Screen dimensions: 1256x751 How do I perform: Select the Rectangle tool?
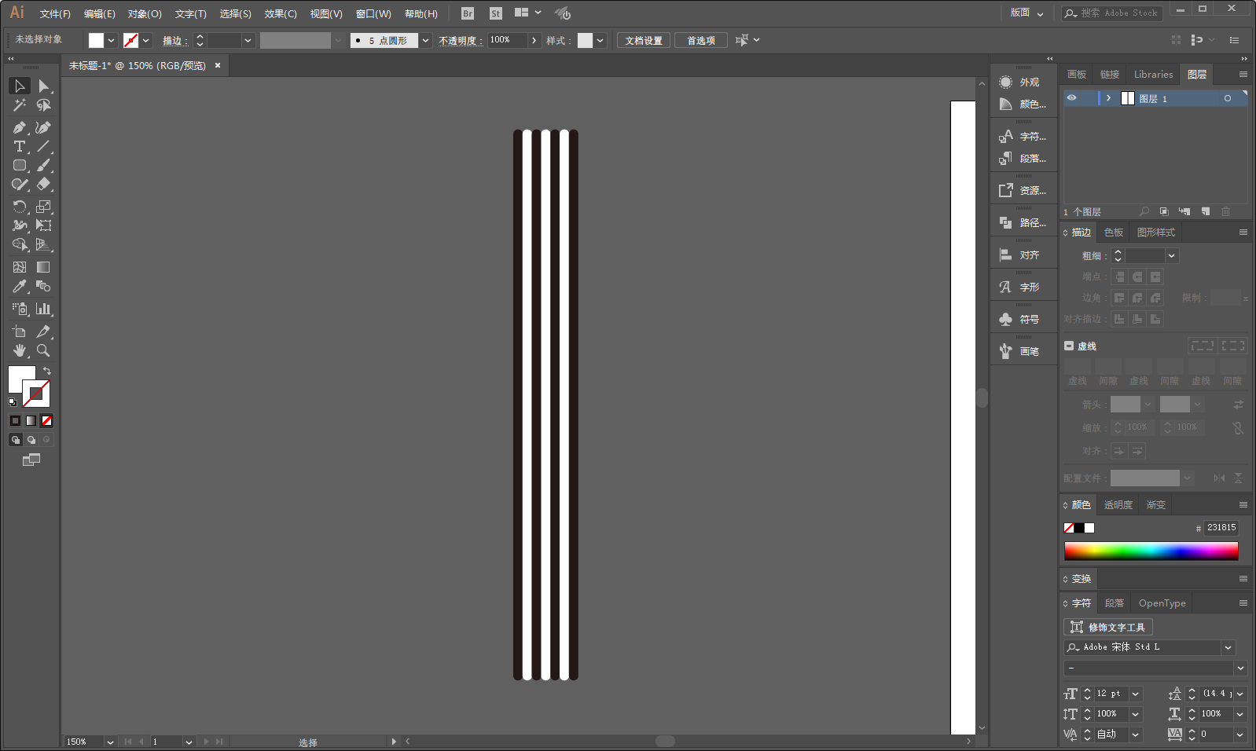point(20,165)
